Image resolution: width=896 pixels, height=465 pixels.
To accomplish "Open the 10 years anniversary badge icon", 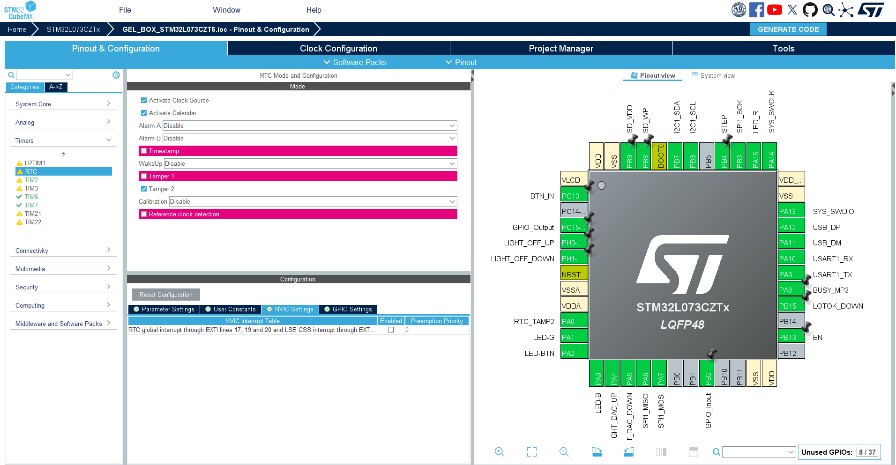I will pyautogui.click(x=739, y=10).
